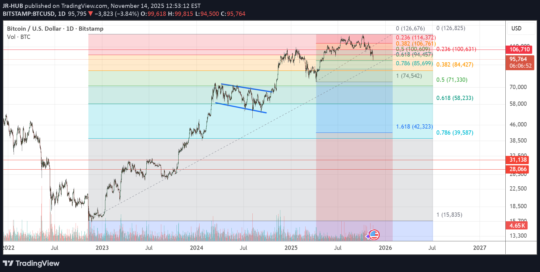Select the Vol · BTC indicator label

pyautogui.click(x=19, y=37)
